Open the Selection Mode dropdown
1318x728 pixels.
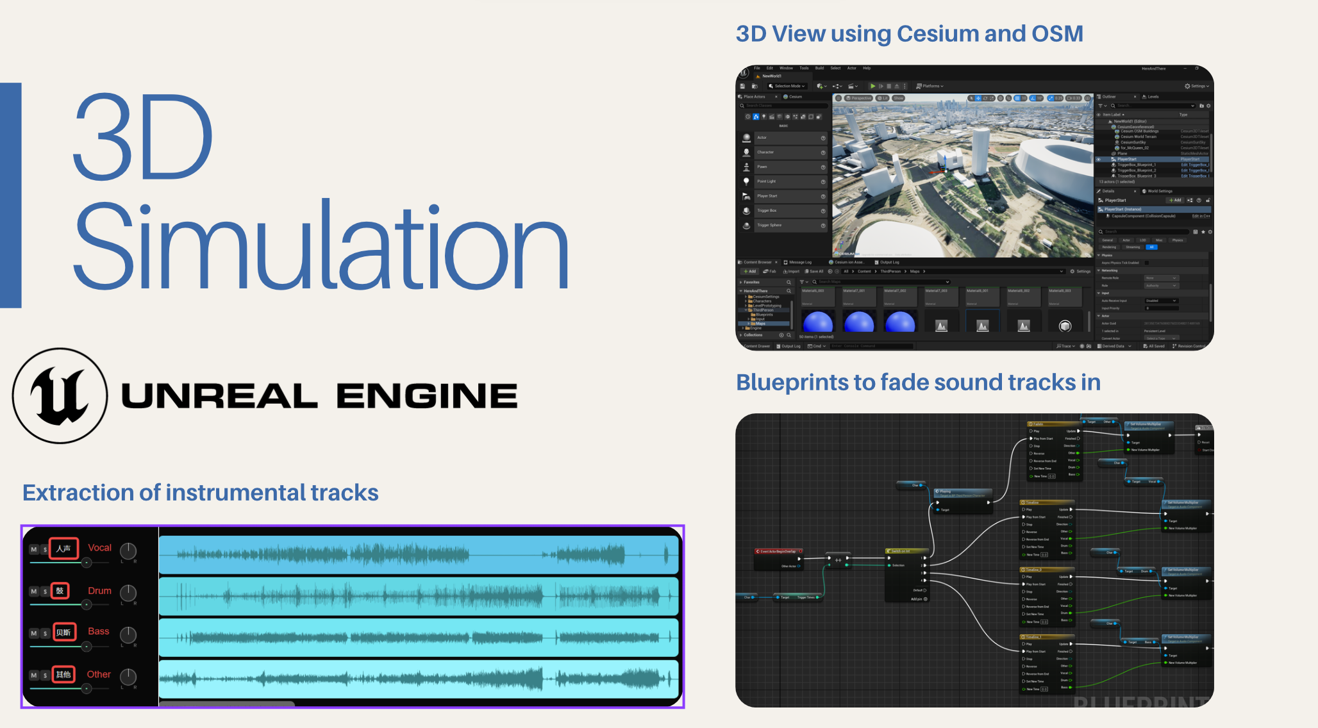coord(787,86)
